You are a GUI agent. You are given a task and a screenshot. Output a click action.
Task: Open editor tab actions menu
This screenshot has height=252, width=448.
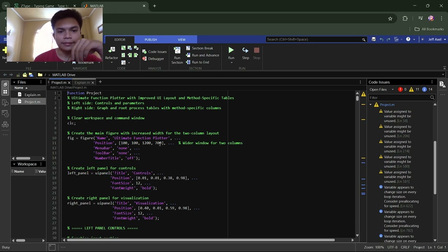pos(360,82)
